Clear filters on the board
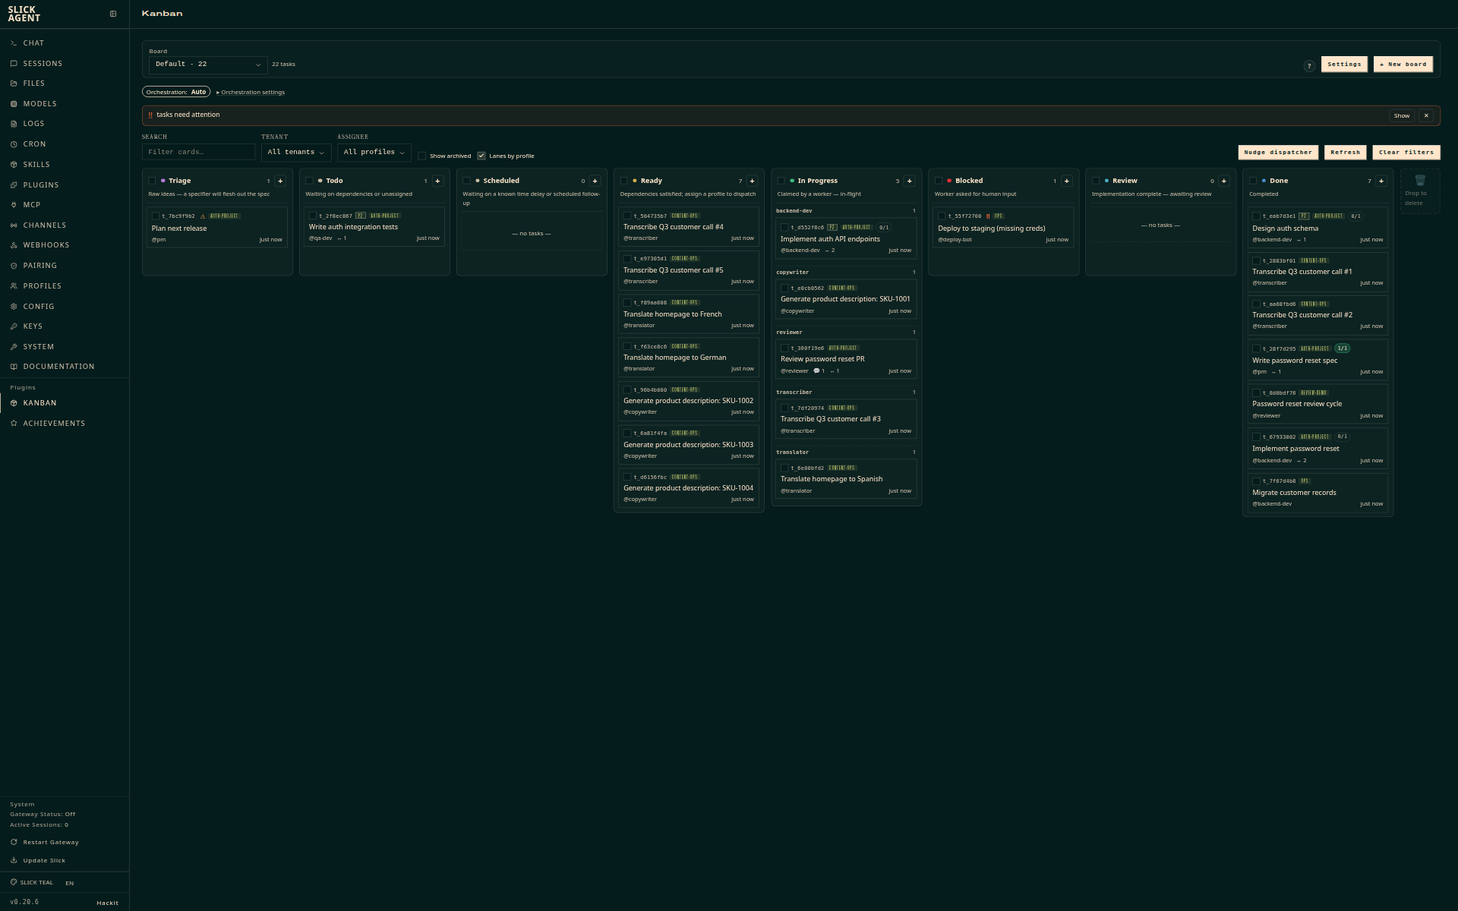Viewport: 1458px width, 911px height. [x=1406, y=153]
